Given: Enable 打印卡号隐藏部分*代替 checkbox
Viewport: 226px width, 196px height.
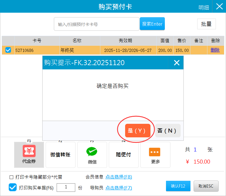Looking at the screenshot, I should point(12,177).
